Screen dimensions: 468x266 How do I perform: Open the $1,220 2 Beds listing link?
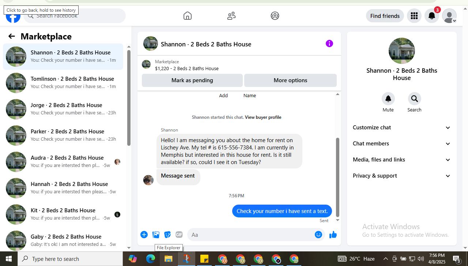pos(187,68)
